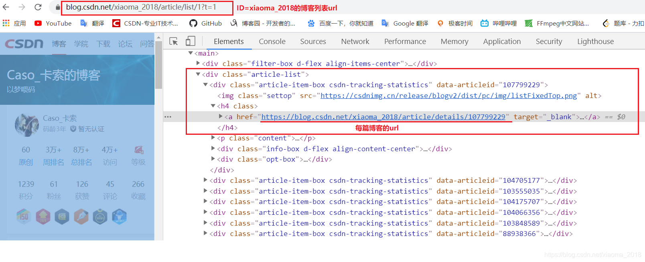Image resolution: width=645 pixels, height=262 pixels.
Task: Open the 题库 - 力扣 bookmark
Action: 623,23
